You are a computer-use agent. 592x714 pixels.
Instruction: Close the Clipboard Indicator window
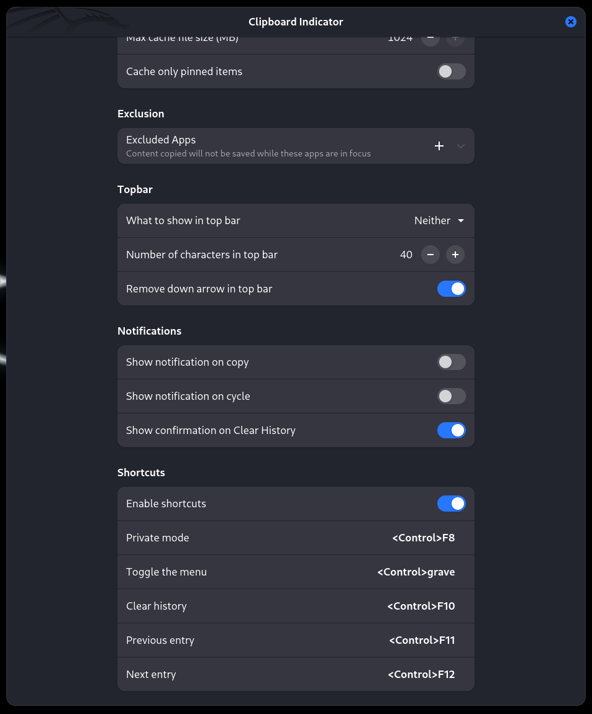[x=571, y=22]
